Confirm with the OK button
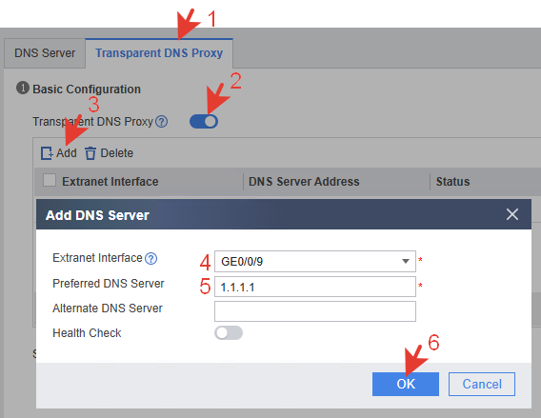This screenshot has width=541, height=418. click(x=406, y=384)
